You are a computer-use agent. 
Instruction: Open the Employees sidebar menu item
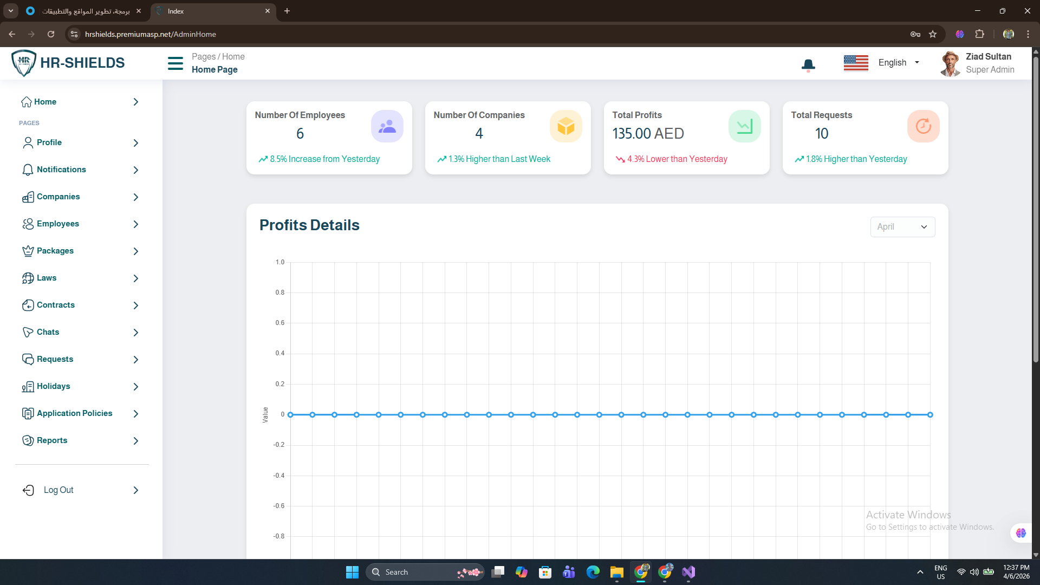(x=58, y=224)
